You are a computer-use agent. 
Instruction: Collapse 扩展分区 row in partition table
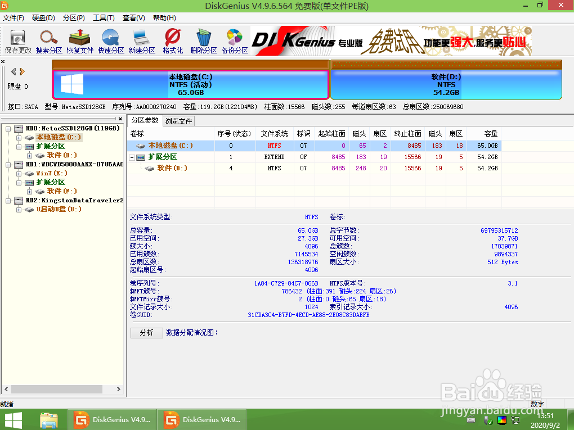[x=132, y=157]
